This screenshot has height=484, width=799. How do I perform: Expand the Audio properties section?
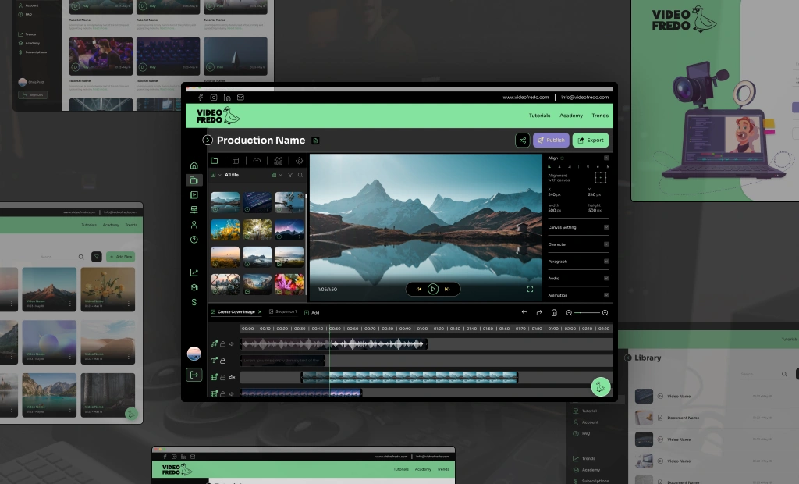605,278
